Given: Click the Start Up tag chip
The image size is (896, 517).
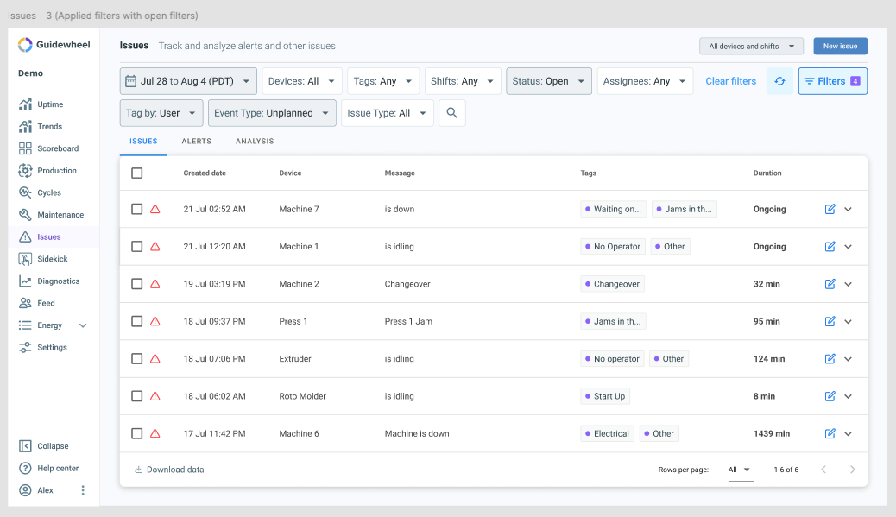Looking at the screenshot, I should 605,396.
